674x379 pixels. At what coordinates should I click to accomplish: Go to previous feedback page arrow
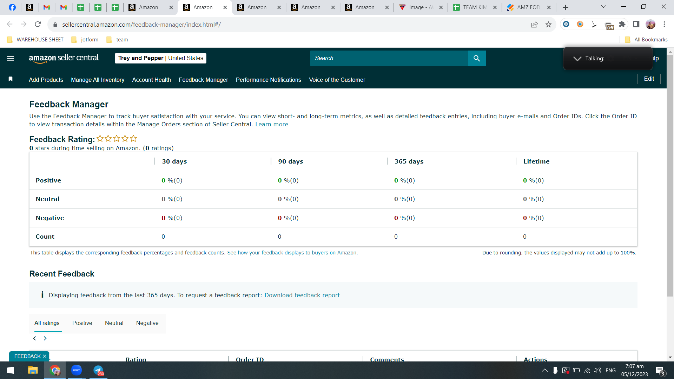(x=34, y=338)
